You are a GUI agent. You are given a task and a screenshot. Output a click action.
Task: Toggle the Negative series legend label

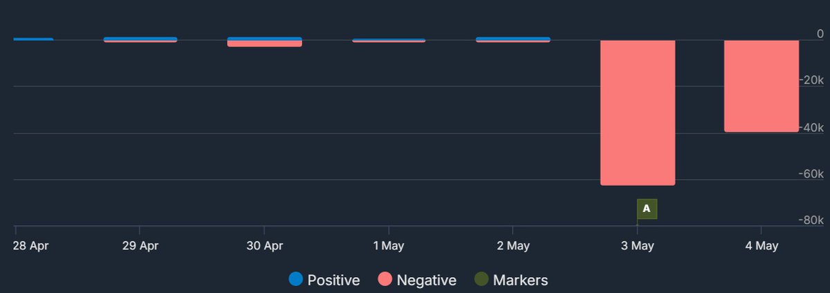point(425,280)
